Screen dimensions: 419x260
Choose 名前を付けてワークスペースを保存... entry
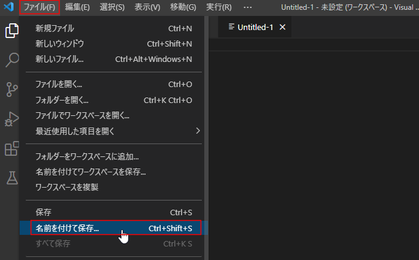pos(114,172)
